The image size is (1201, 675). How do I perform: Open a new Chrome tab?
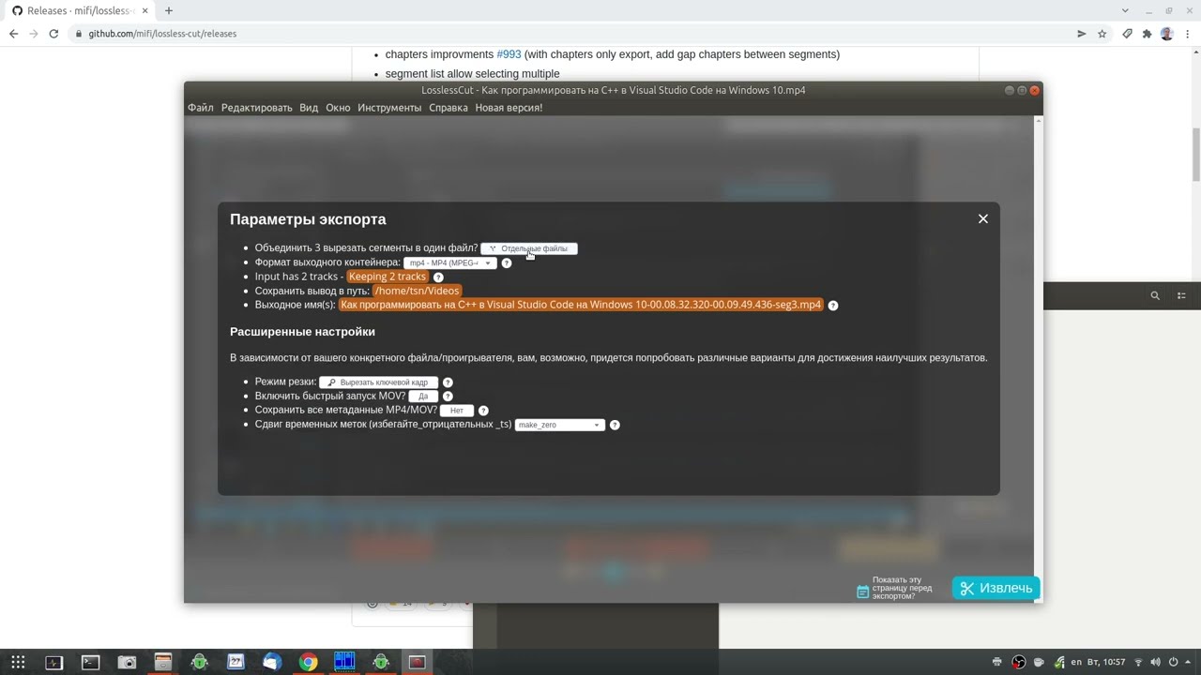point(169,11)
